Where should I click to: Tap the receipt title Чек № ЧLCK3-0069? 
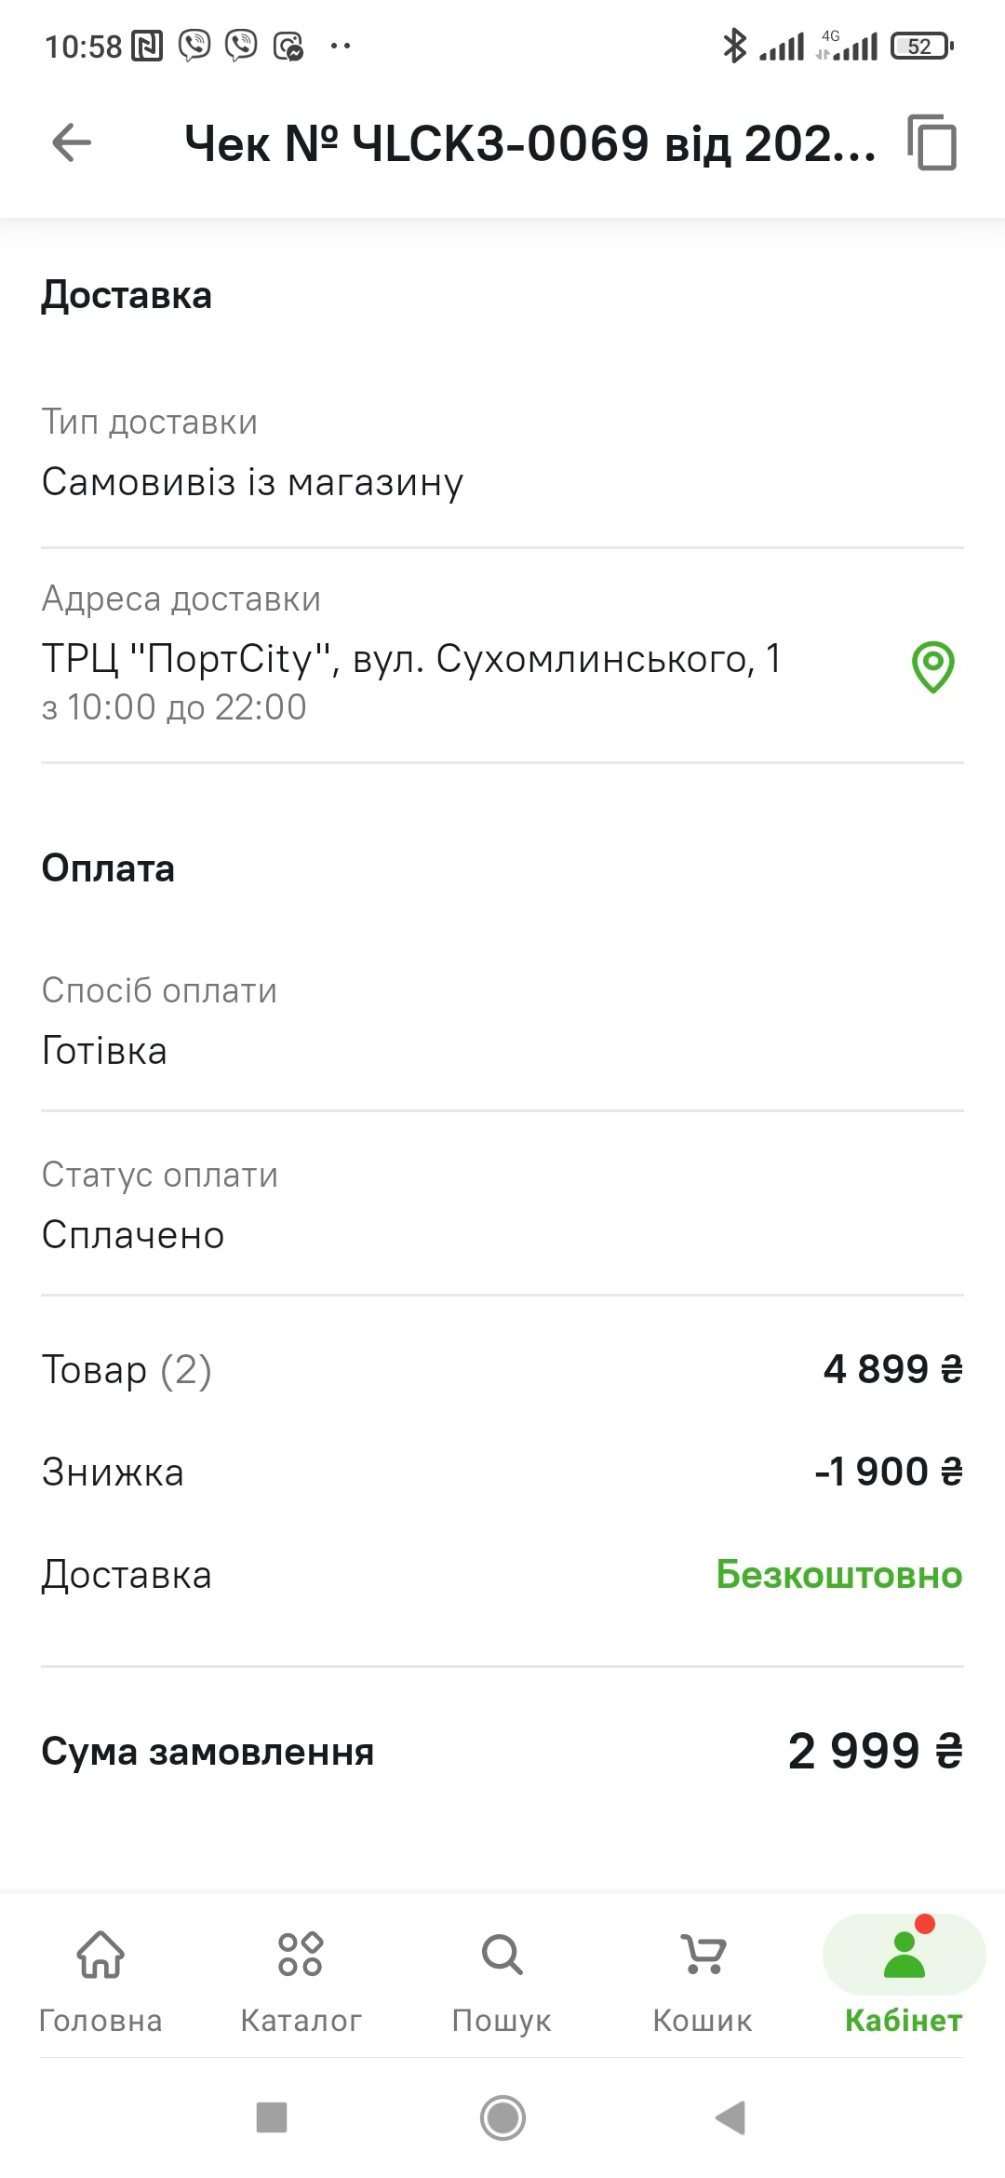pos(529,144)
